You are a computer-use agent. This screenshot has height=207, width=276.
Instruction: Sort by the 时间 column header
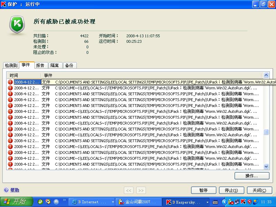pos(24,75)
